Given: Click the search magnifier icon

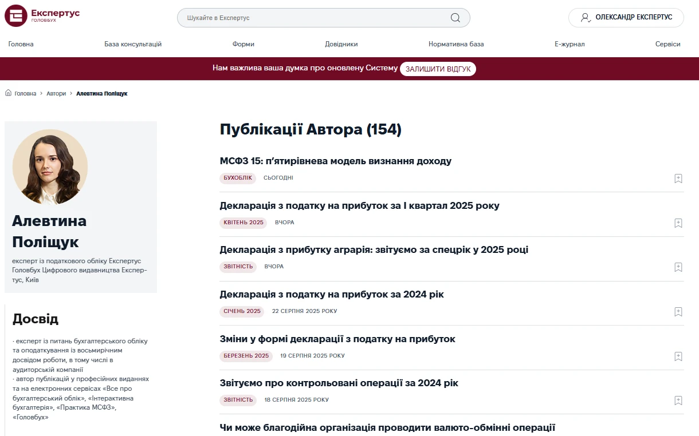Looking at the screenshot, I should [455, 18].
